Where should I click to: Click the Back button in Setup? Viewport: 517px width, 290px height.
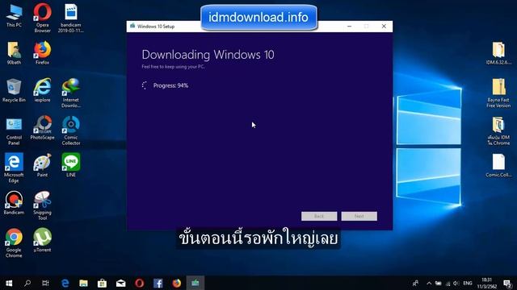(319, 216)
